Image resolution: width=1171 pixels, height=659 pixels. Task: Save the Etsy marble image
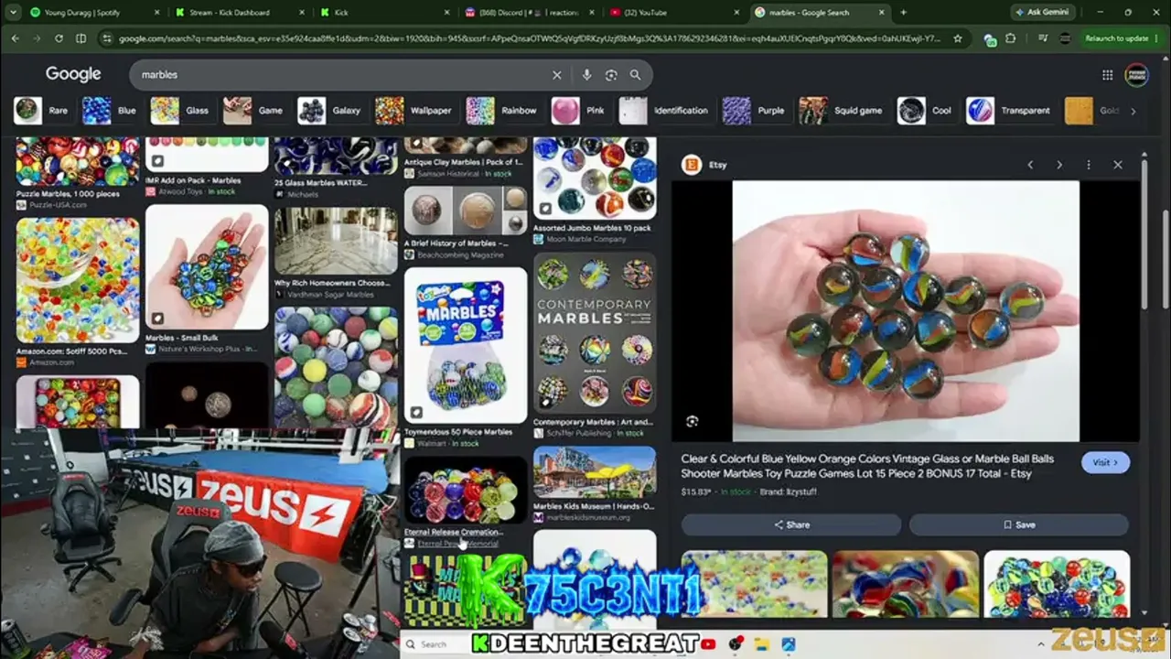pyautogui.click(x=1019, y=524)
